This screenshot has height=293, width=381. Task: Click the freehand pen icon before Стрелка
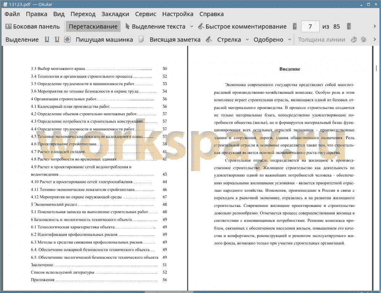(209, 39)
